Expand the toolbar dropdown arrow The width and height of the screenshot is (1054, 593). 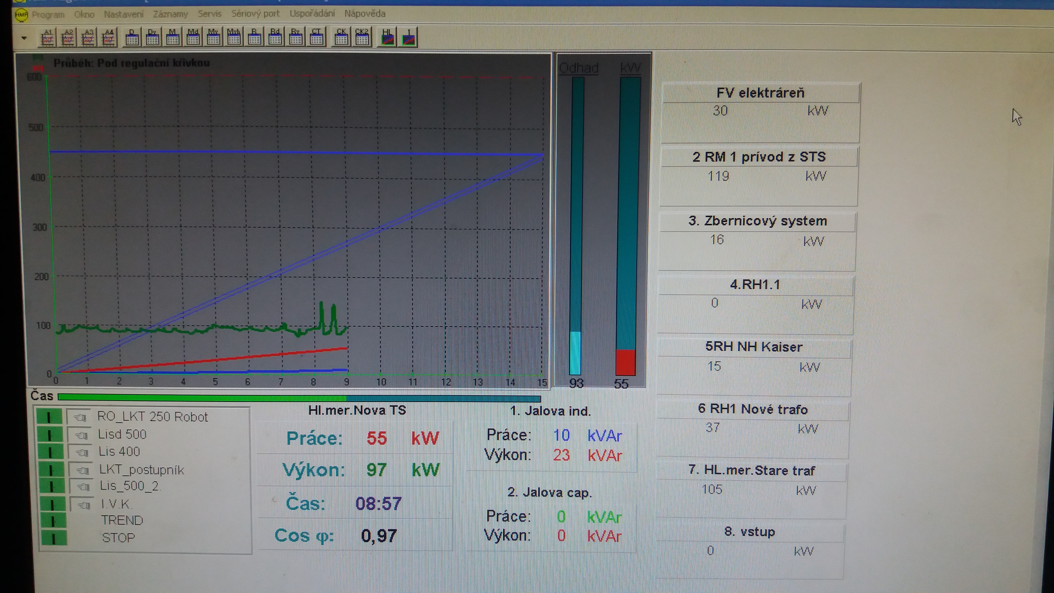[24, 39]
